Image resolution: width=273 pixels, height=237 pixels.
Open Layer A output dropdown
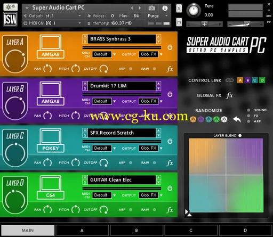pyautogui.click(x=151, y=54)
